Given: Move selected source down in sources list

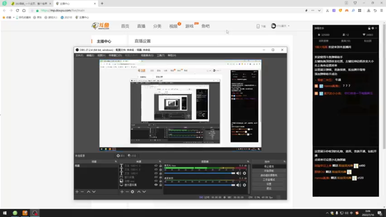Looking at the screenshot, I should tap(144, 191).
